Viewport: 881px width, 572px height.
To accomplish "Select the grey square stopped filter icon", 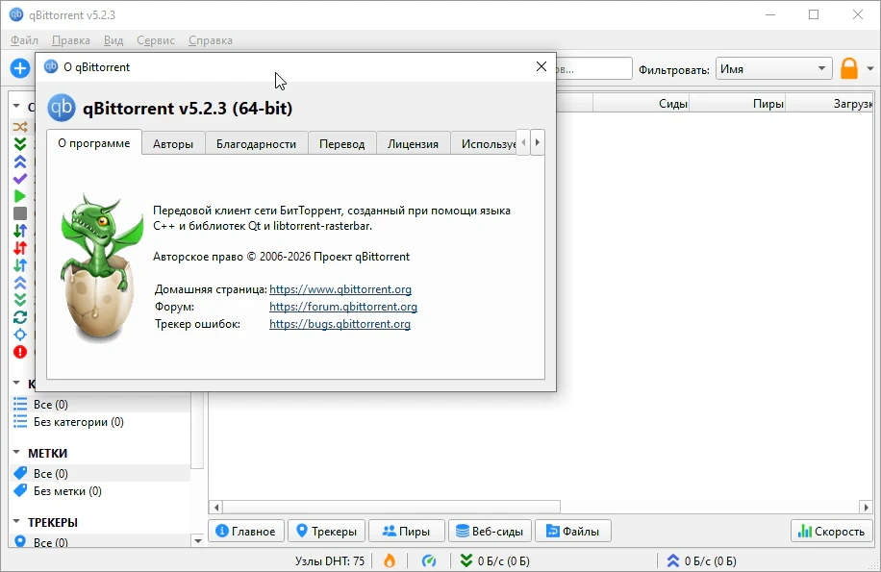I will click(x=19, y=213).
